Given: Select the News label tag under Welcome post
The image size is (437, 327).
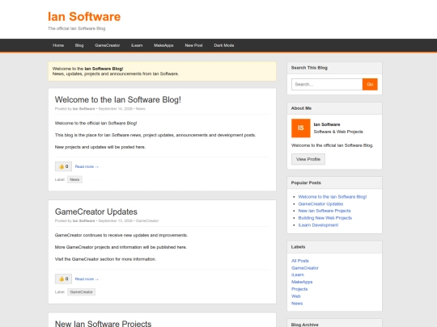Looking at the screenshot, I should tap(74, 179).
